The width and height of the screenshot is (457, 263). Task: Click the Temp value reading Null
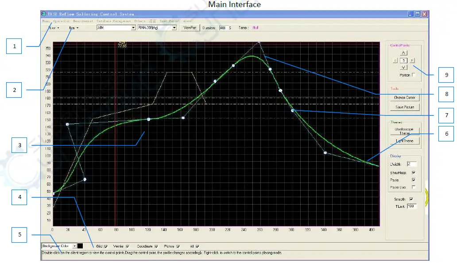pyautogui.click(x=256, y=28)
